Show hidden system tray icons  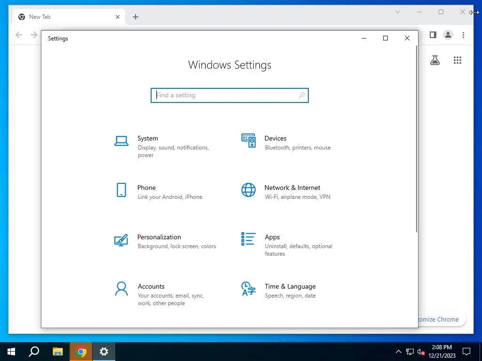(398, 352)
